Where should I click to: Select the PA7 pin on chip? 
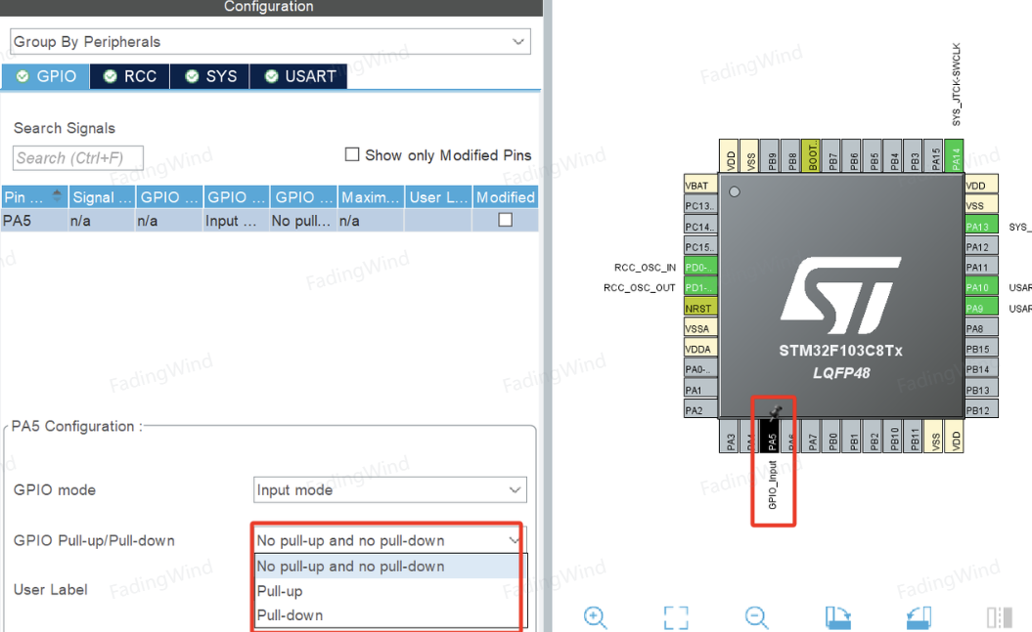coord(812,436)
